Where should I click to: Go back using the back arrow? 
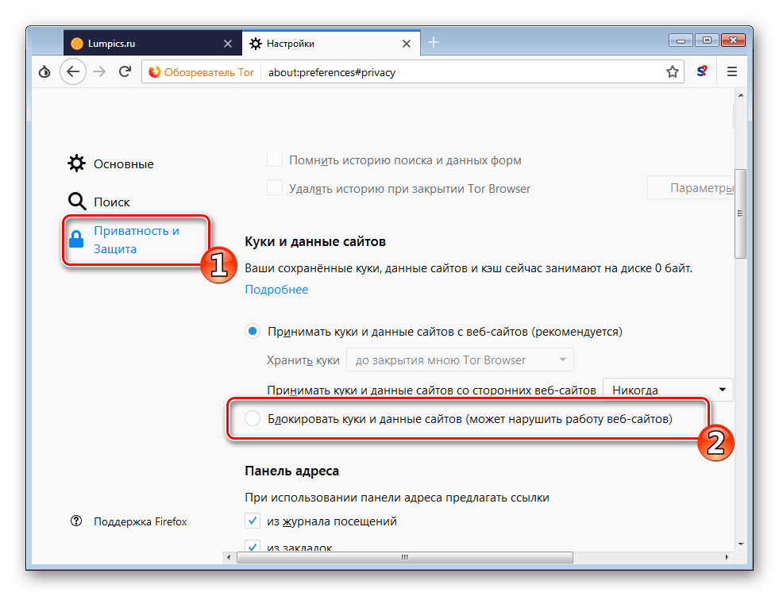click(73, 72)
